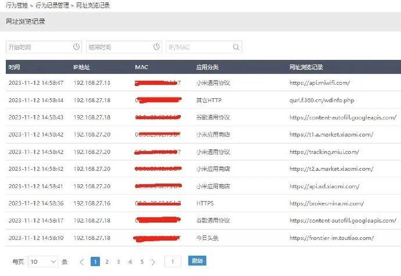Select page 5 in pagination
401x276 pixels.
(142, 261)
